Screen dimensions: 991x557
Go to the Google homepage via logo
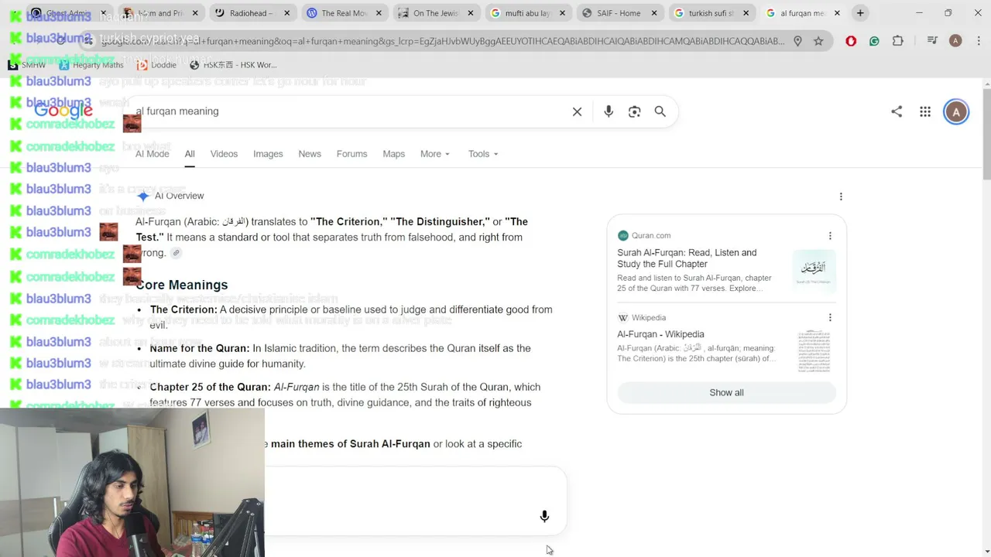click(x=63, y=111)
